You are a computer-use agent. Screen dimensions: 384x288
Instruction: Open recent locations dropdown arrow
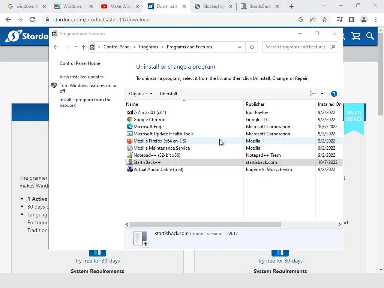[x=76, y=47]
